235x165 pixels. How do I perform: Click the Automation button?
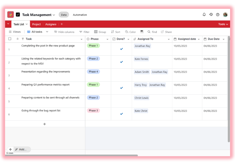[80, 15]
